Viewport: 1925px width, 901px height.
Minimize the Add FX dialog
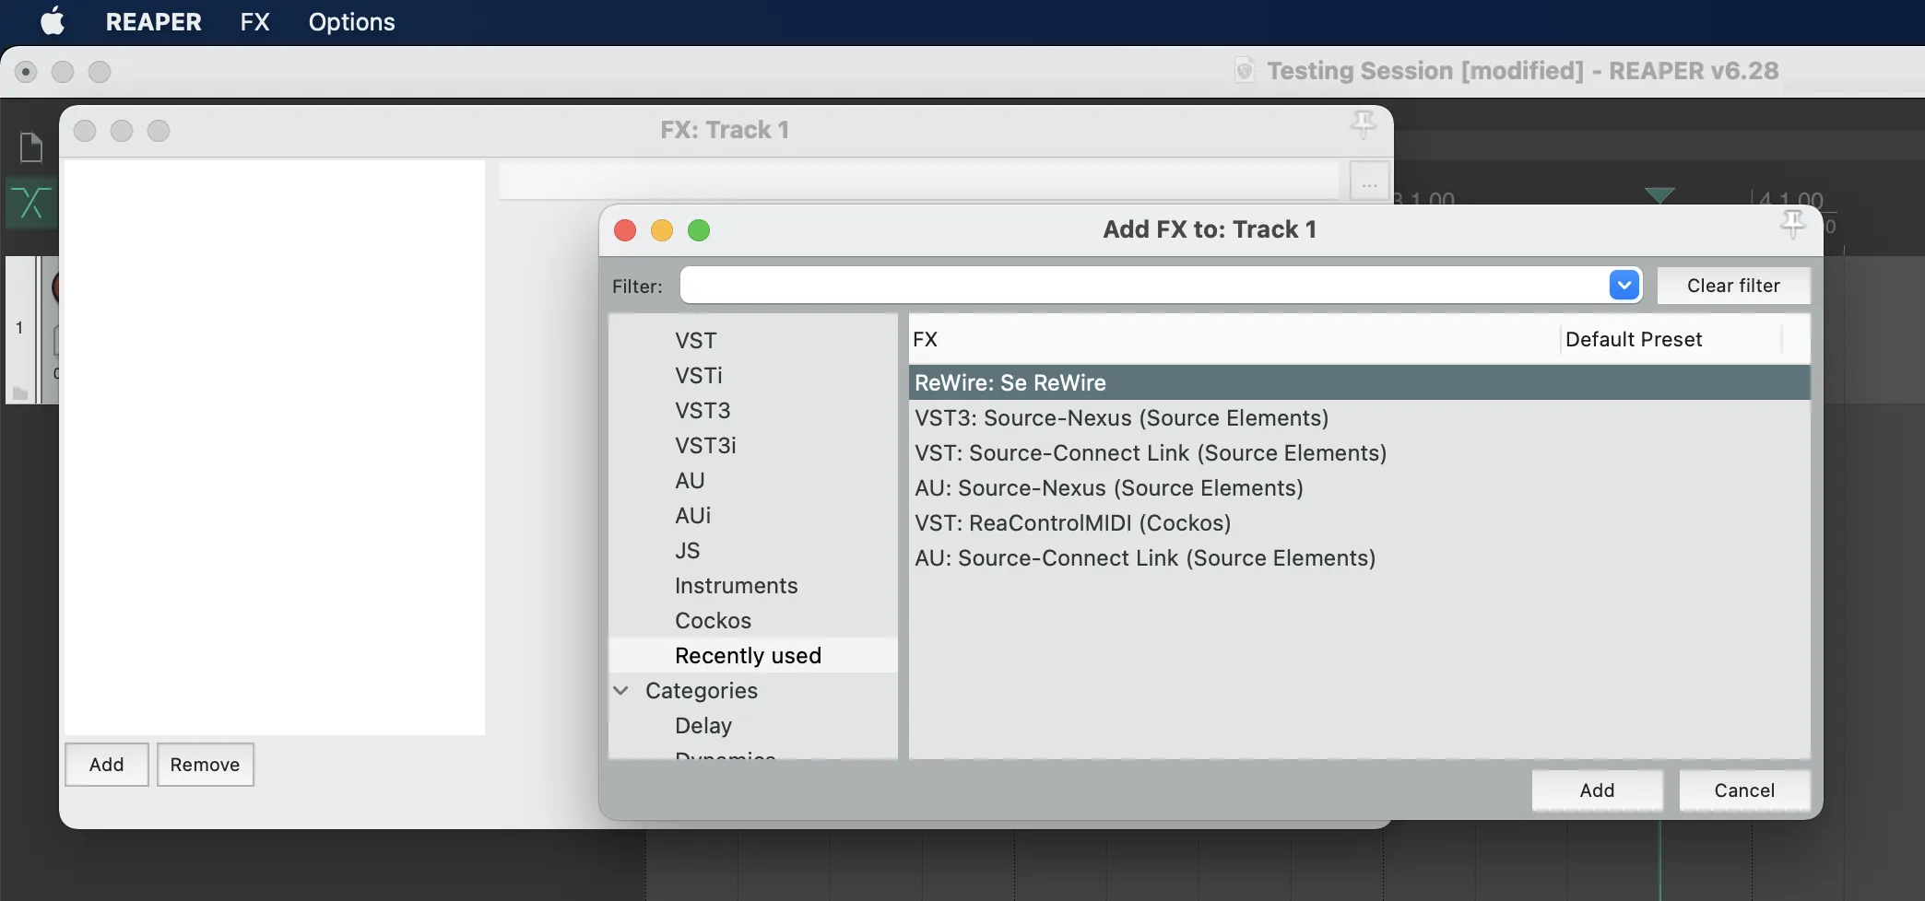(x=662, y=230)
